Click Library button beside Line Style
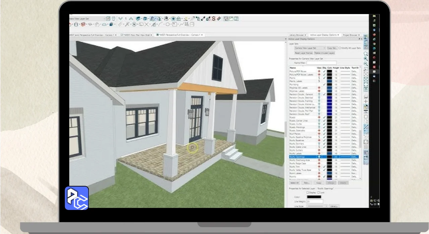Image resolution: width=429 pixels, height=234 pixels. [334, 206]
